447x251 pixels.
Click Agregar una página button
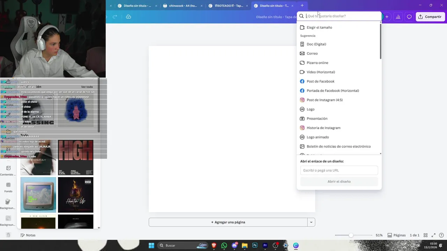(228, 222)
